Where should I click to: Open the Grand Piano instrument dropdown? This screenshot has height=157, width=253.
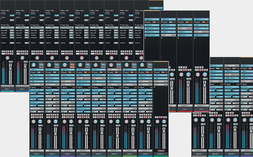point(7,28)
